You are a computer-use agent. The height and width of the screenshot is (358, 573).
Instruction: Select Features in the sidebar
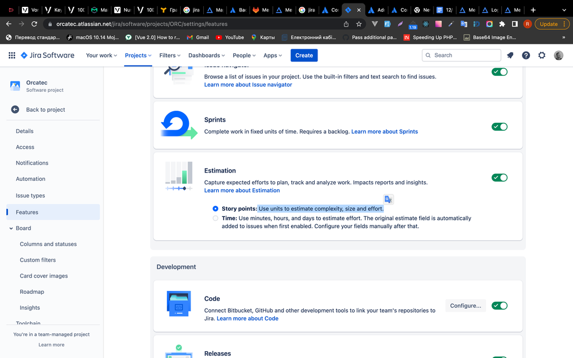53,212
